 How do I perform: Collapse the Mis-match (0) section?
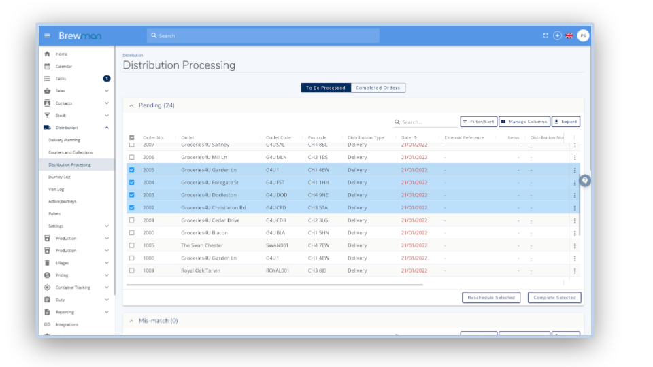pyautogui.click(x=131, y=321)
